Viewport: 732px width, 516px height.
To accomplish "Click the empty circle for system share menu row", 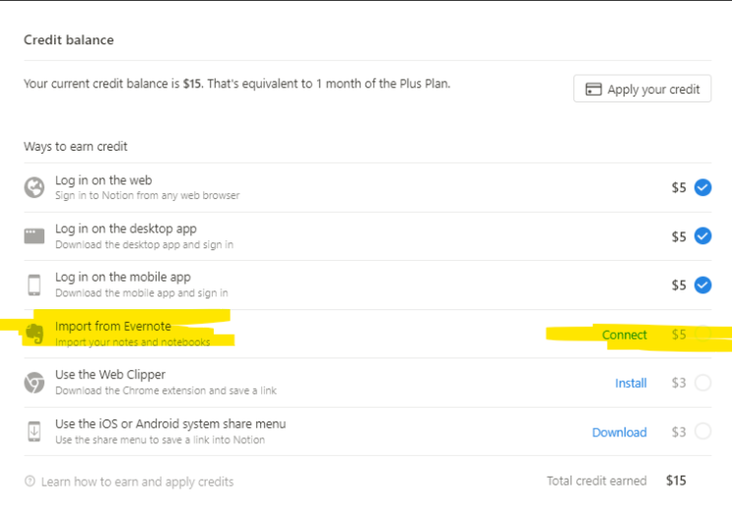I will click(702, 431).
